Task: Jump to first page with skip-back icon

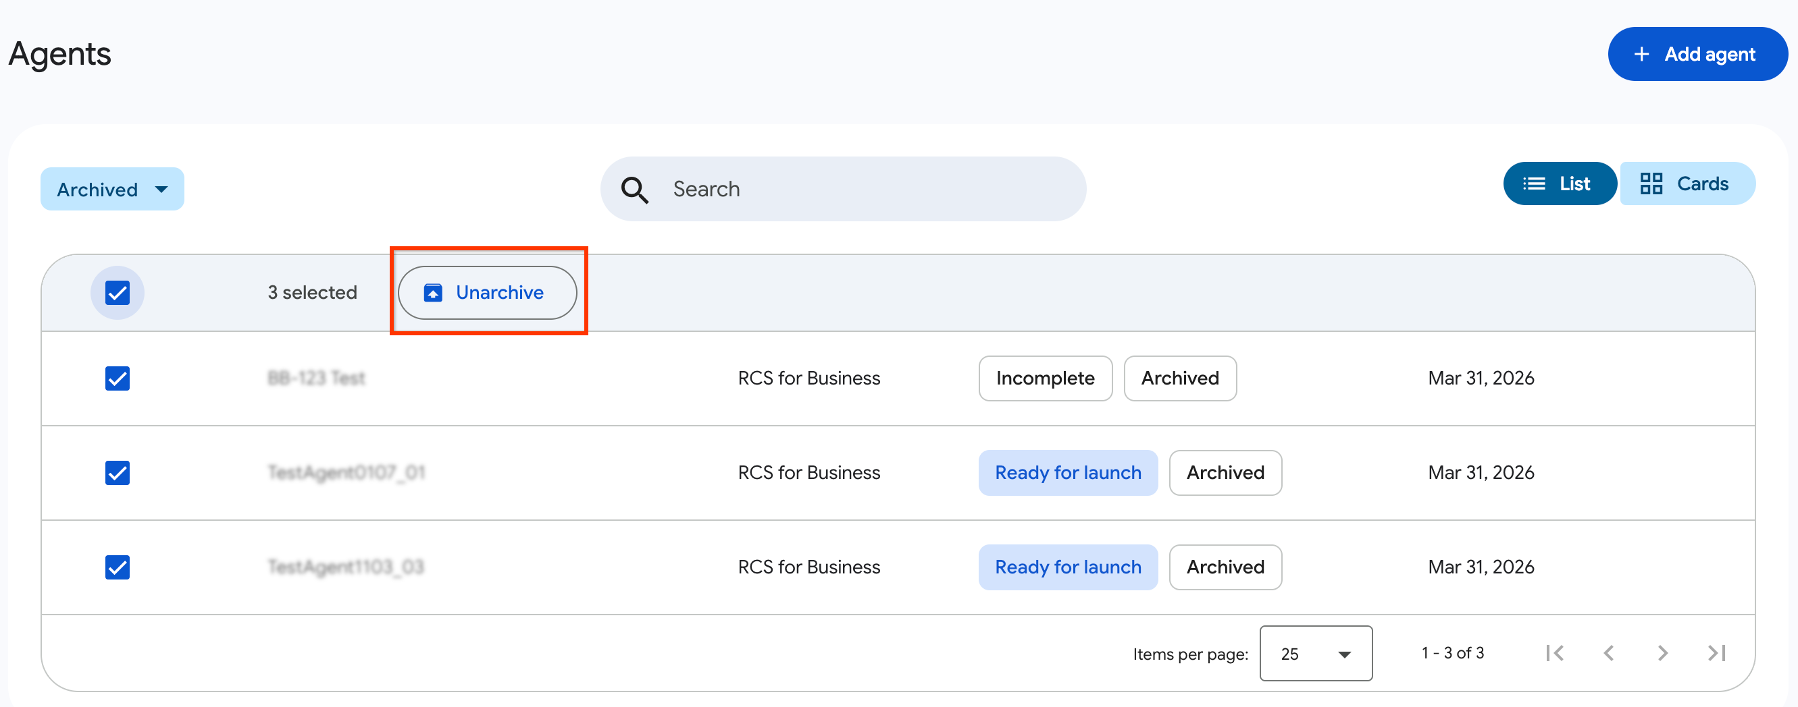Action: click(1555, 652)
